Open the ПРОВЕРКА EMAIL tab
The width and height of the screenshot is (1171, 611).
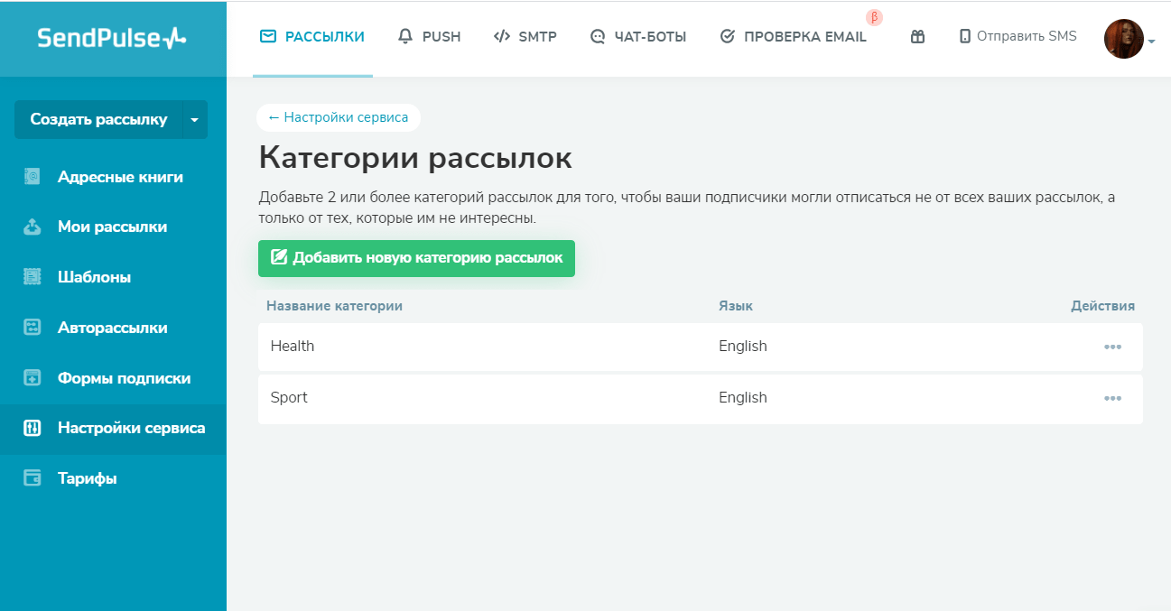tap(793, 37)
